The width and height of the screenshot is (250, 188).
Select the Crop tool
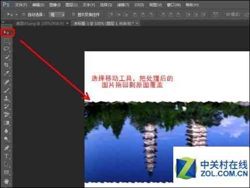point(6,65)
